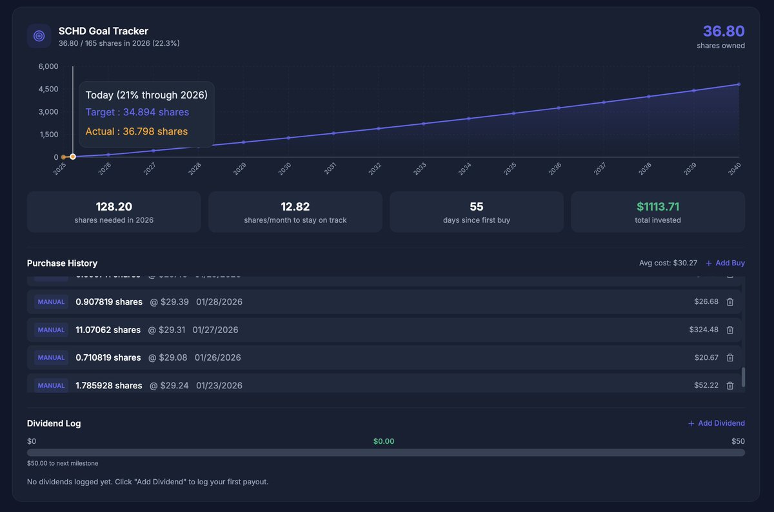Click the Purchase History scrollbar thumb
The width and height of the screenshot is (774, 512).
pyautogui.click(x=743, y=377)
